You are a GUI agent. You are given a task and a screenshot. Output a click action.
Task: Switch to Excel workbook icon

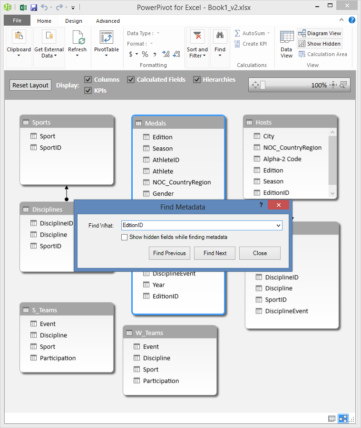(x=23, y=8)
